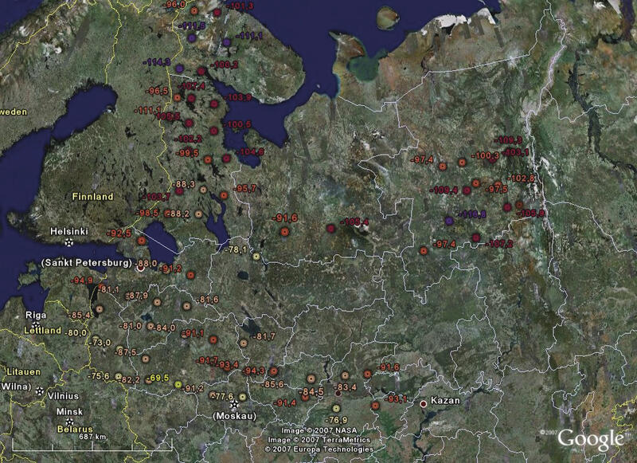
Task: Click the Helsinki city star marker
Action: (69, 242)
